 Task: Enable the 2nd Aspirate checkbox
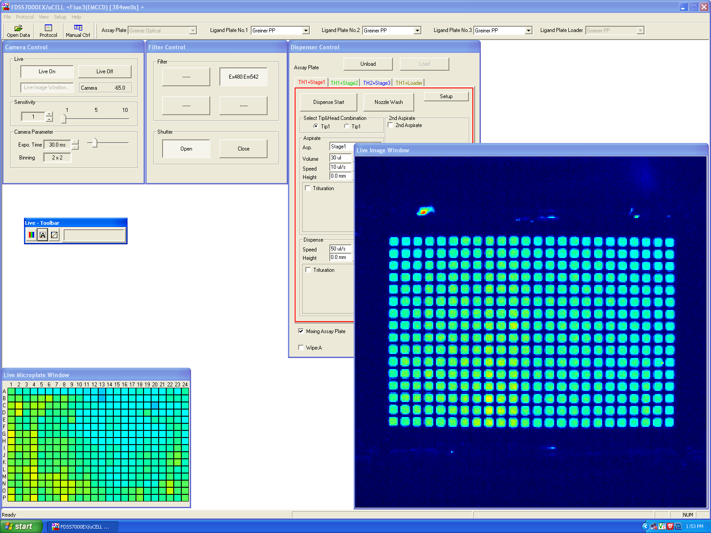(391, 125)
